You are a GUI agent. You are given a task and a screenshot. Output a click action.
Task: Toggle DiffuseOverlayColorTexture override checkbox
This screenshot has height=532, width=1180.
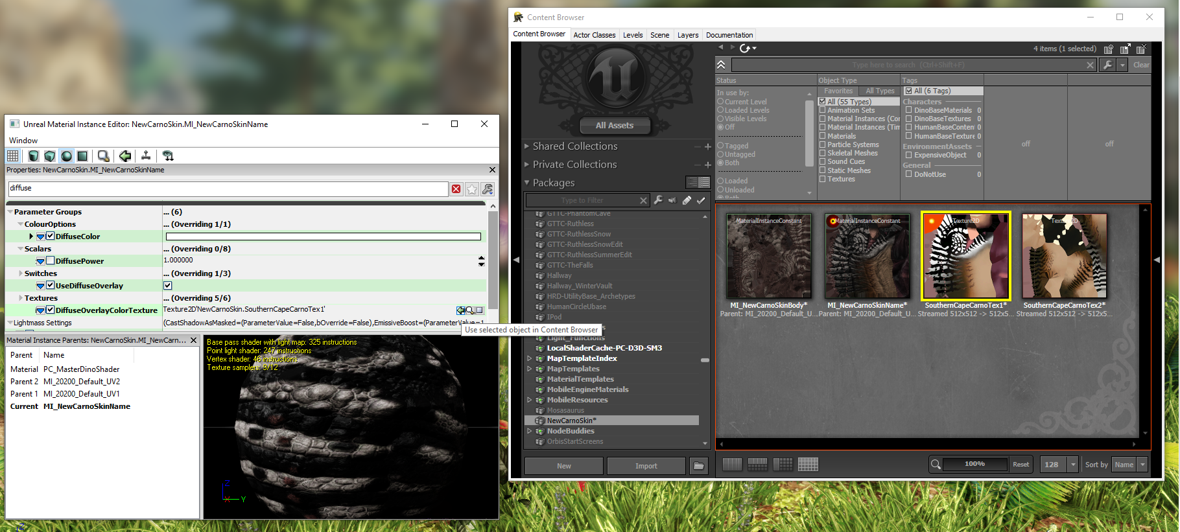(50, 310)
